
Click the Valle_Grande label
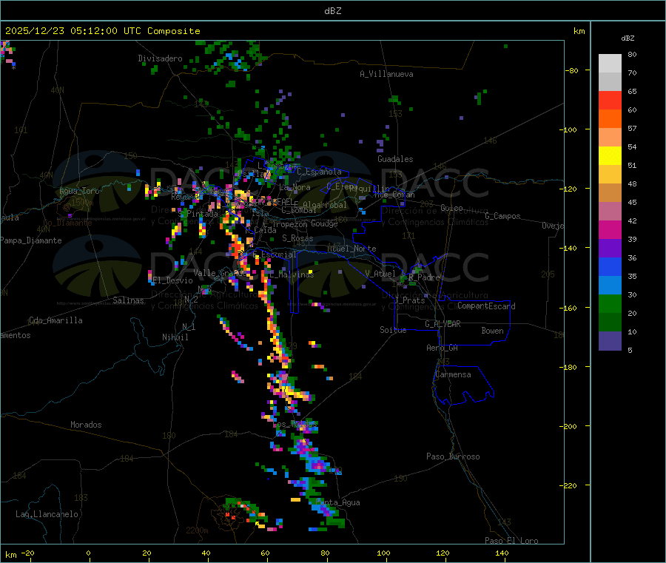[x=221, y=273]
